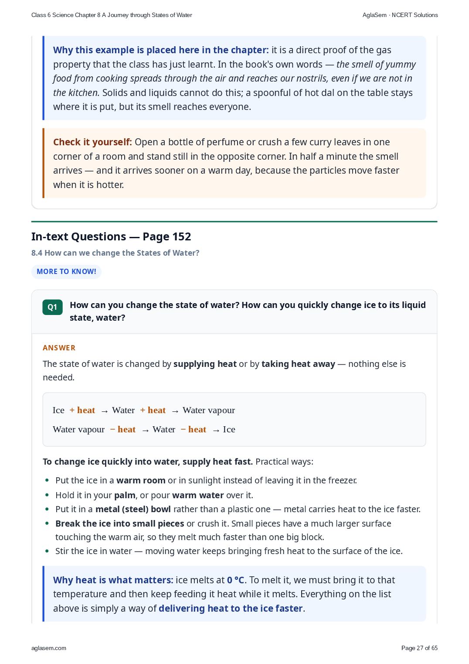Select the first '+ heat' term in the equation
The image size is (469, 664).
[82, 410]
